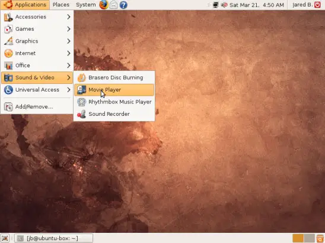Open Add/Remove applications entry
The width and height of the screenshot is (325, 243).
tap(37, 107)
